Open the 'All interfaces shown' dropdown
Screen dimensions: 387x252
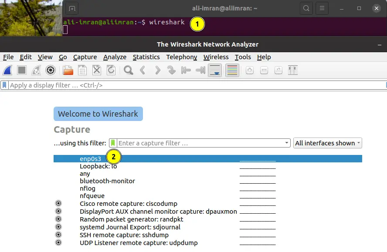[x=327, y=143]
